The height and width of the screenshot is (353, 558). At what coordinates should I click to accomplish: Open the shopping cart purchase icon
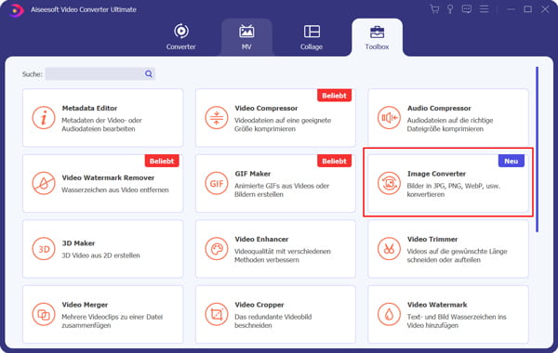[x=434, y=9]
